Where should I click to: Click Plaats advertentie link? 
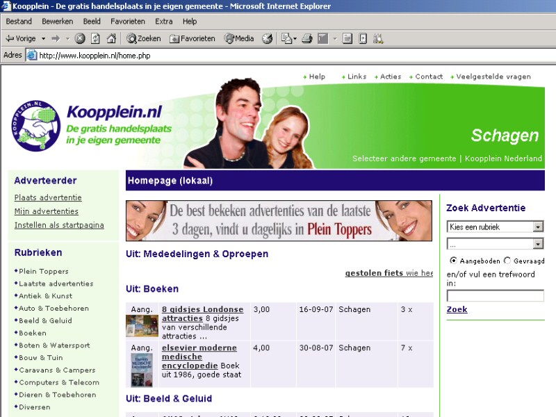pyautogui.click(x=48, y=197)
